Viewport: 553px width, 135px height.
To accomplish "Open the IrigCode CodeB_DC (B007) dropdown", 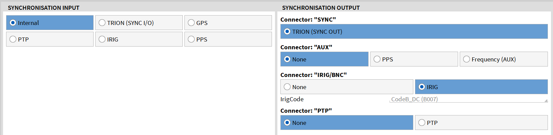I will click(x=468, y=100).
